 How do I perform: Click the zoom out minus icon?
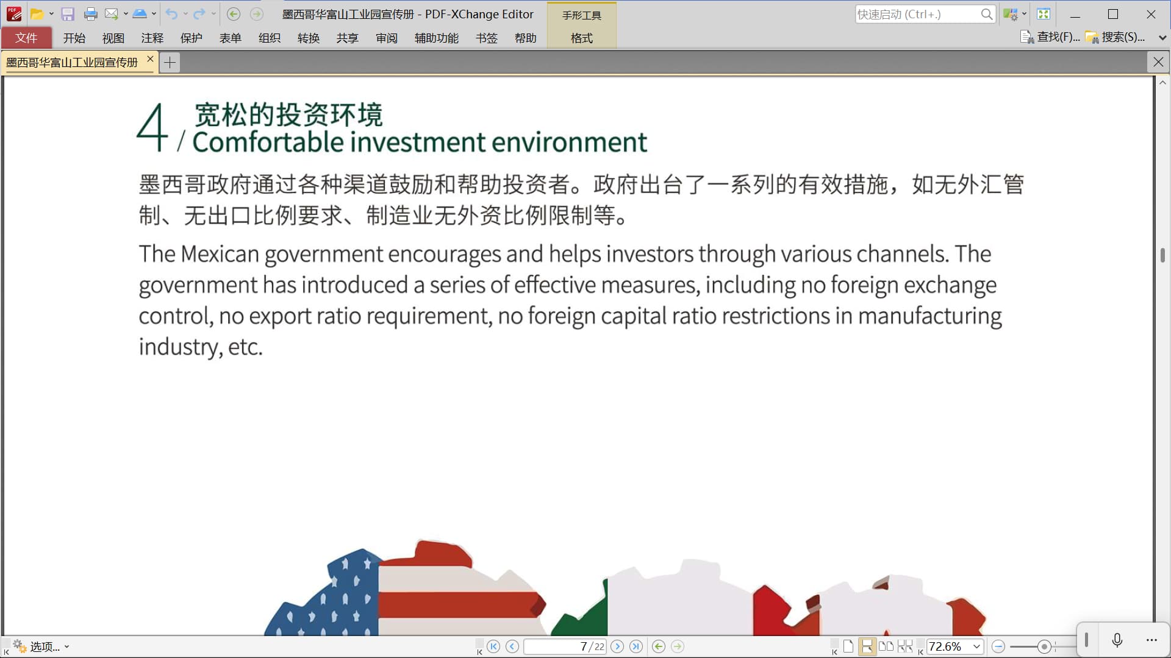click(x=998, y=646)
